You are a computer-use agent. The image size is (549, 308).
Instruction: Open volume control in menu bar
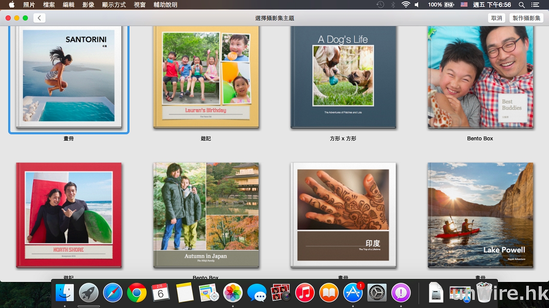(416, 5)
